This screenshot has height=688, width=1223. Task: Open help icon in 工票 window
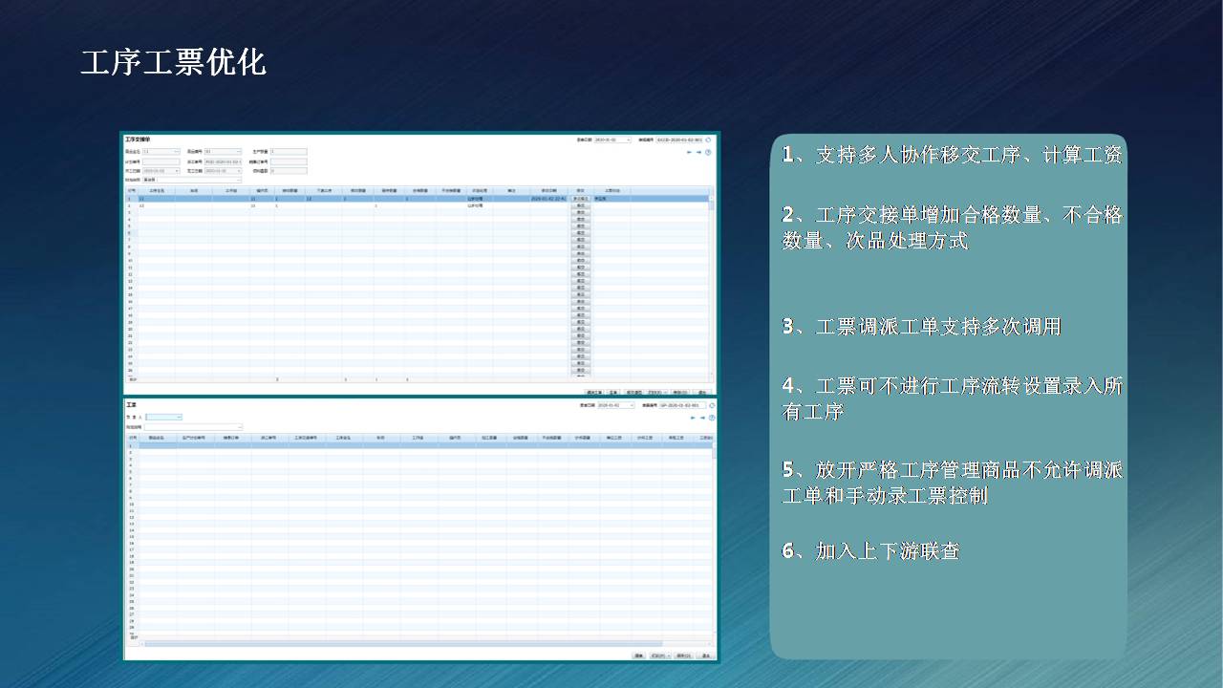(712, 418)
